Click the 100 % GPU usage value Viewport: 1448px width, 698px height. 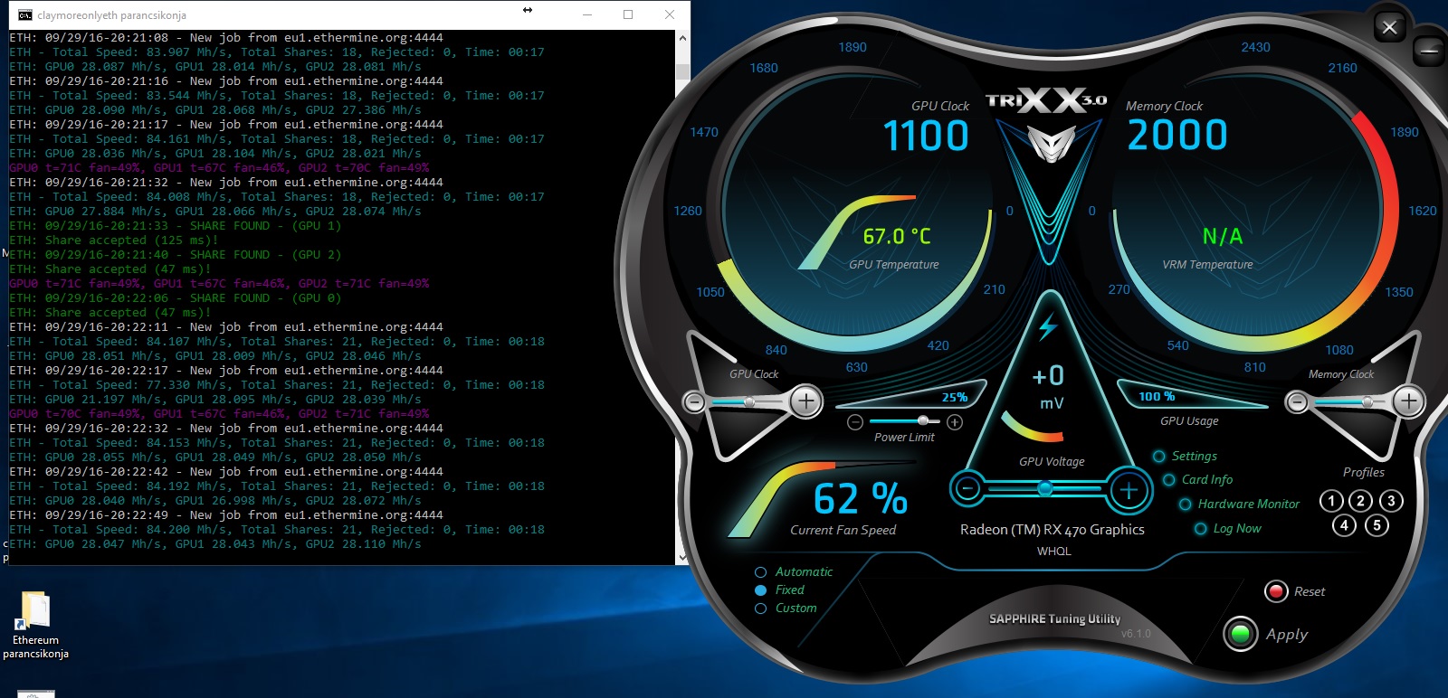pyautogui.click(x=1157, y=396)
